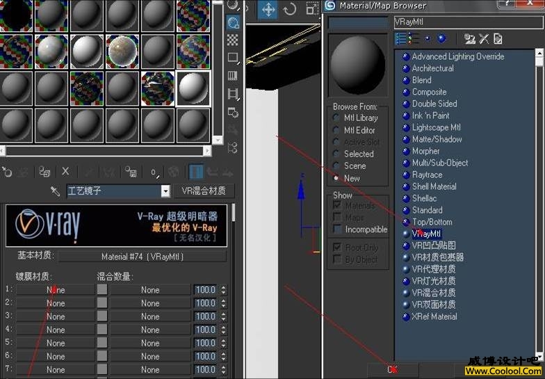The height and width of the screenshot is (379, 545).
Task: Select the Scene radio button
Action: [337, 166]
